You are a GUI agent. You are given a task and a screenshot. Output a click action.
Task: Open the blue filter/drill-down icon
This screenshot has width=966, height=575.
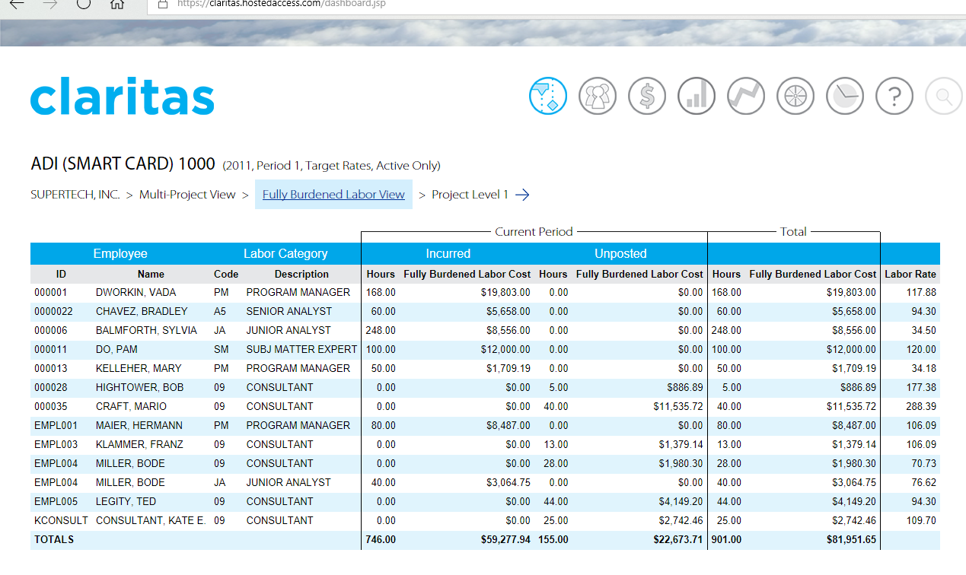pos(548,97)
